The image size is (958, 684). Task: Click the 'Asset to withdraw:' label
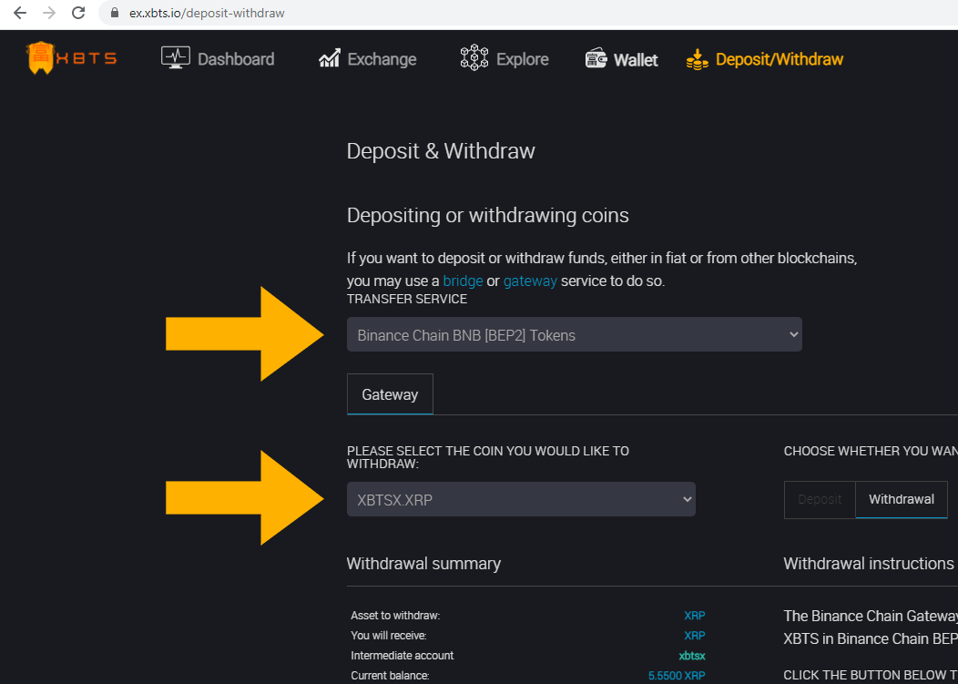pos(395,616)
